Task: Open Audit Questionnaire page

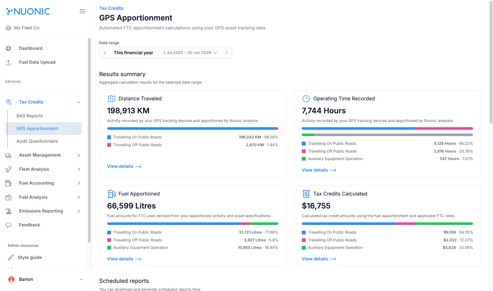Action: pyautogui.click(x=37, y=141)
